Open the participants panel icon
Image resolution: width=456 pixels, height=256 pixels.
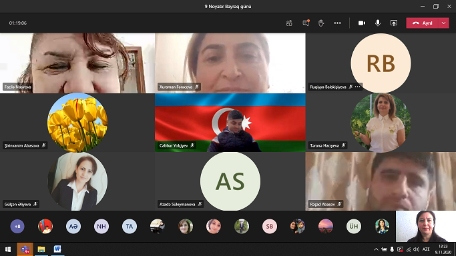(289, 23)
